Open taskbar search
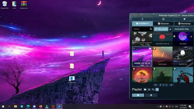This screenshot has height=109, width=194. tap(9, 106)
